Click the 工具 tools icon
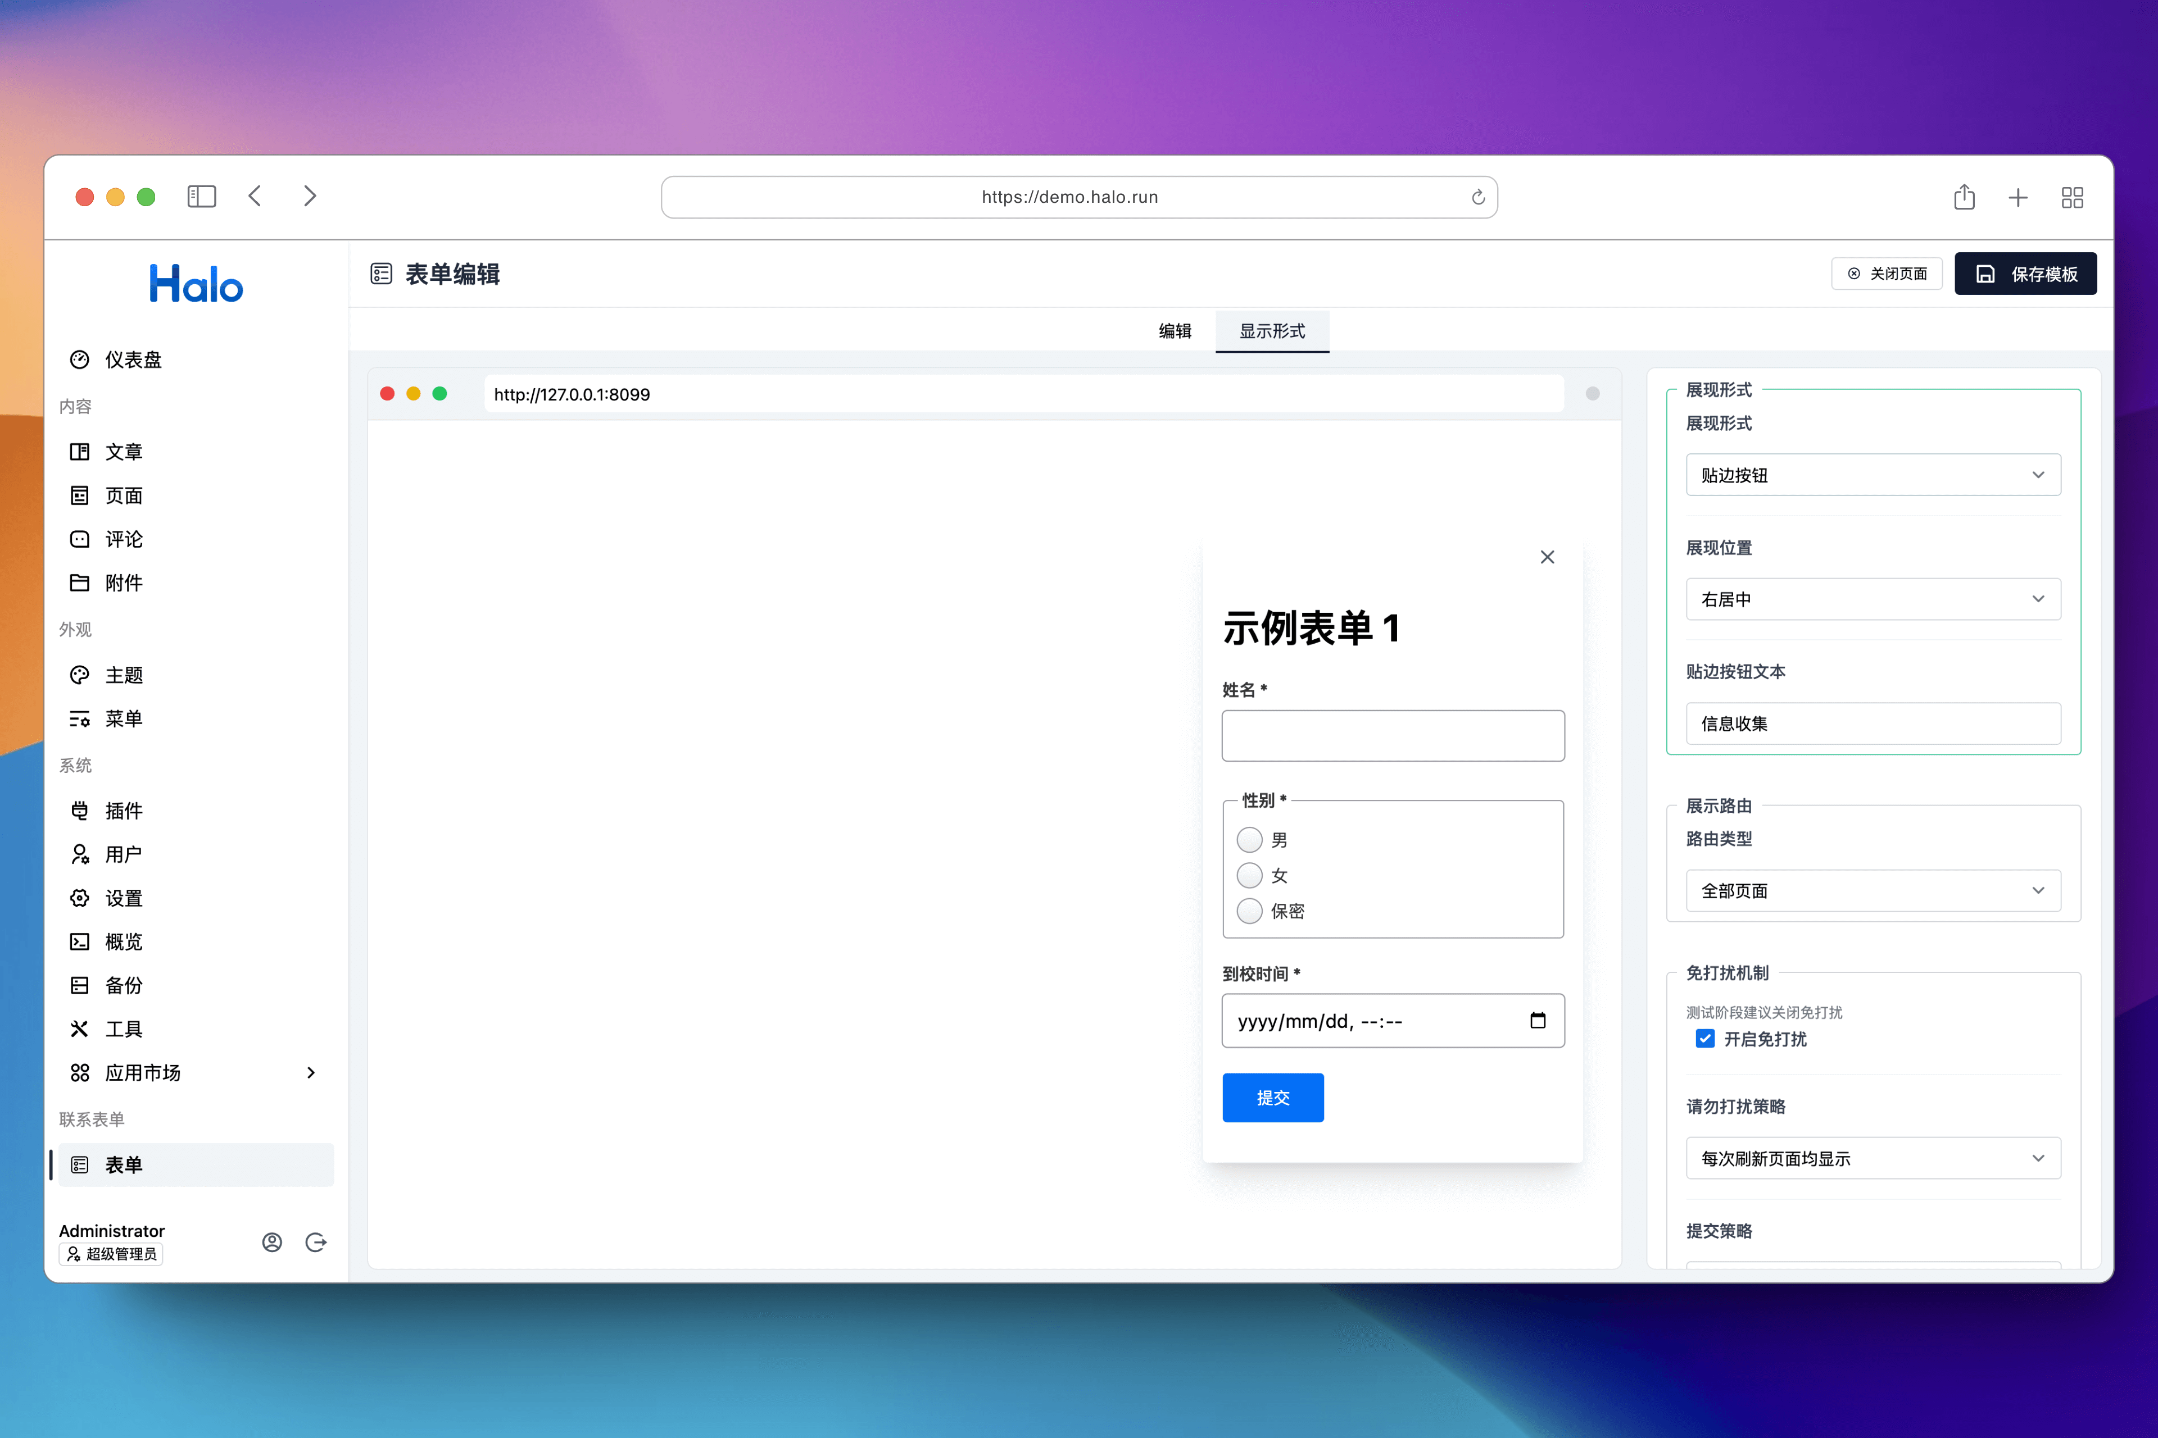The image size is (2158, 1438). [x=80, y=1029]
